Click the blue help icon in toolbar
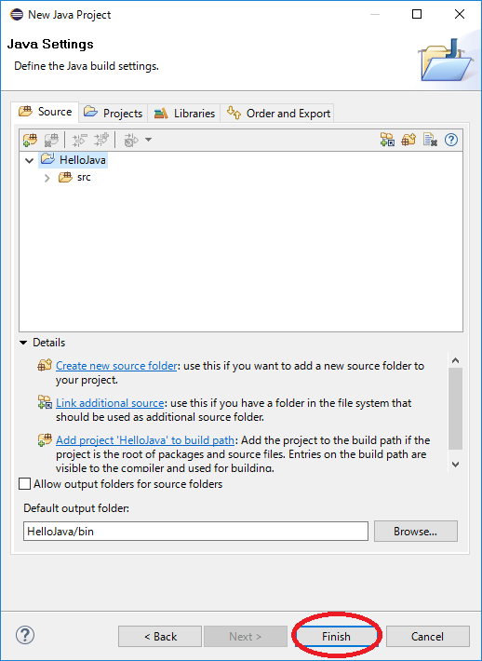Screen dimensions: 482x661 pos(450,140)
